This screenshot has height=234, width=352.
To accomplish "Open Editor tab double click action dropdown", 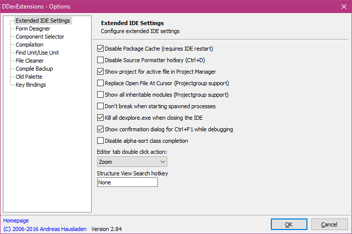I will [132, 162].
